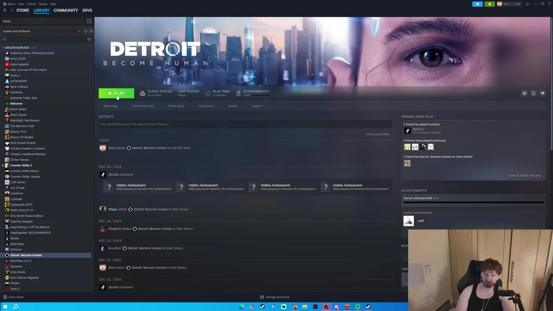Image resolution: width=553 pixels, height=311 pixels.
Task: Click the locked achievement thumbnail
Action: [x=408, y=221]
